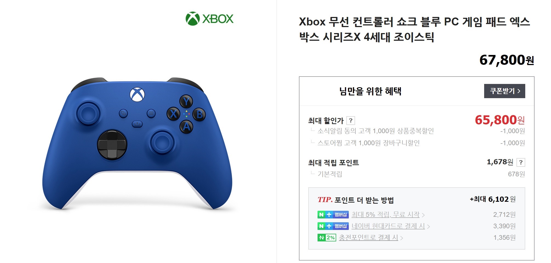The image size is (551, 263).
Task: Click the chevron after 최대 5% 적립 link
Action: pos(423,215)
